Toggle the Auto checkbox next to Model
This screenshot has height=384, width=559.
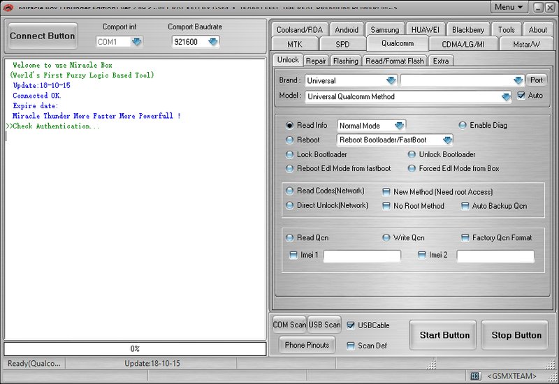coord(521,96)
